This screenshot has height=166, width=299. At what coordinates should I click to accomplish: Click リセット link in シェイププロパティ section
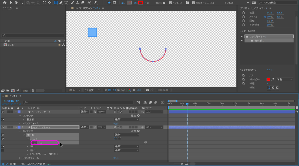click(x=270, y=70)
